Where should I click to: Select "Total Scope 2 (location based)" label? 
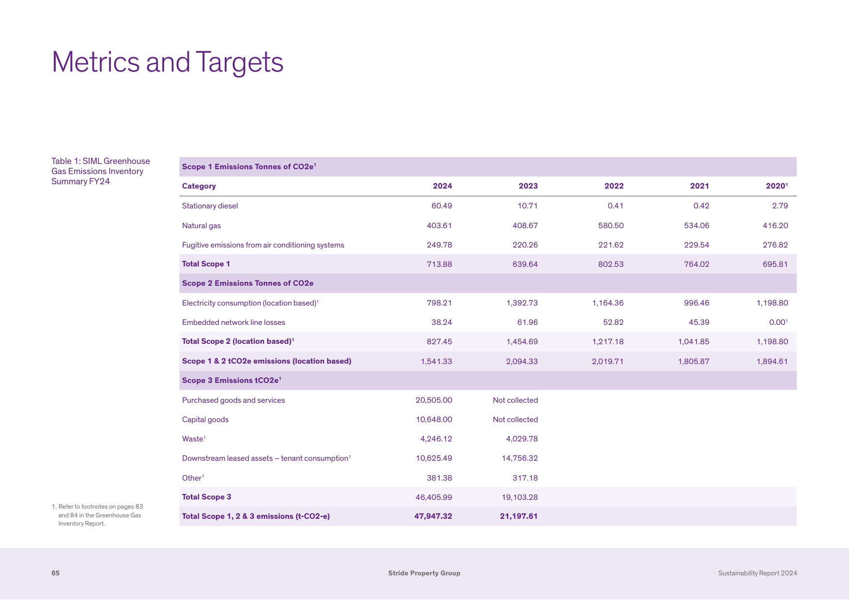point(238,341)
